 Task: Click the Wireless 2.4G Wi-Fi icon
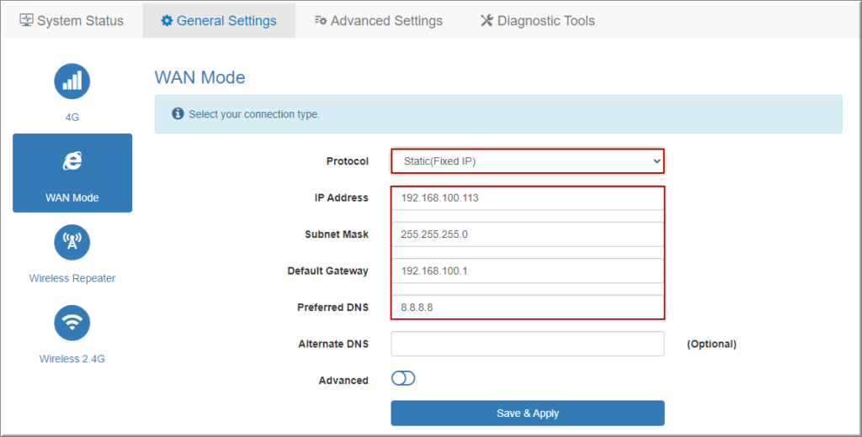pos(72,323)
